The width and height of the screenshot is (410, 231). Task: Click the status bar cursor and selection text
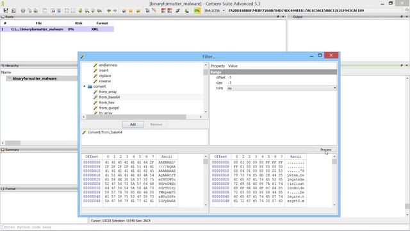[120, 221]
